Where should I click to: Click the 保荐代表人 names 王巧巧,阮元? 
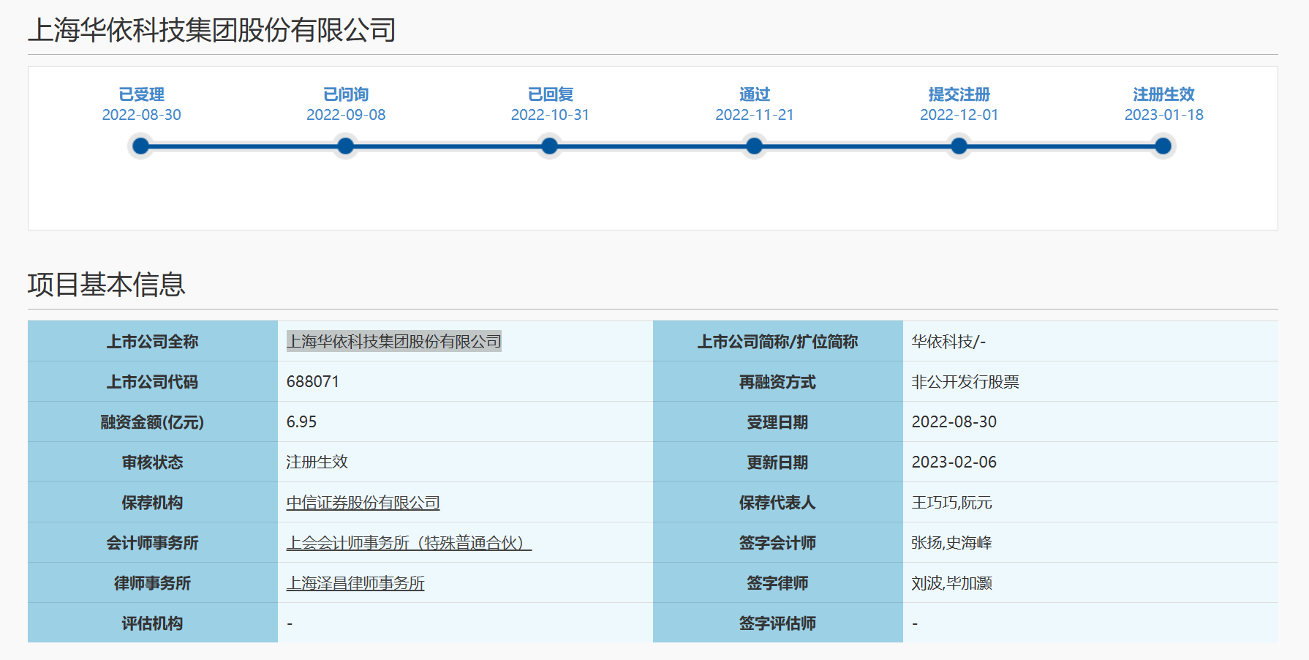coord(951,503)
